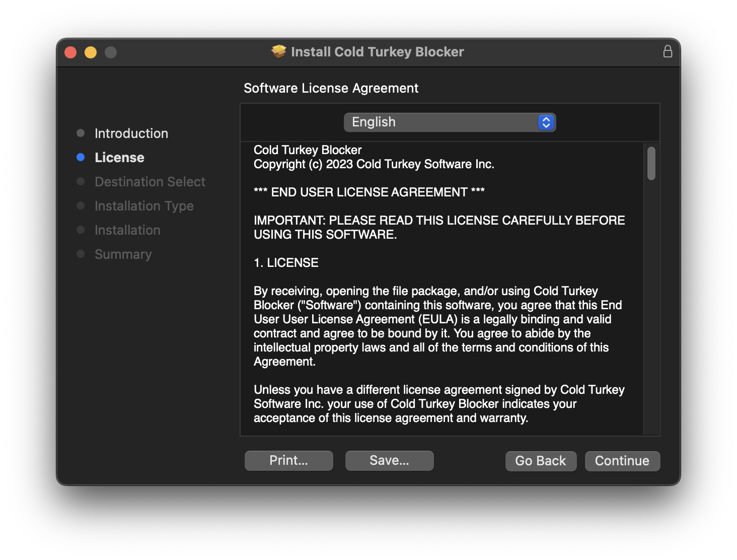Click the Save... button
The image size is (737, 560).
pyautogui.click(x=390, y=461)
